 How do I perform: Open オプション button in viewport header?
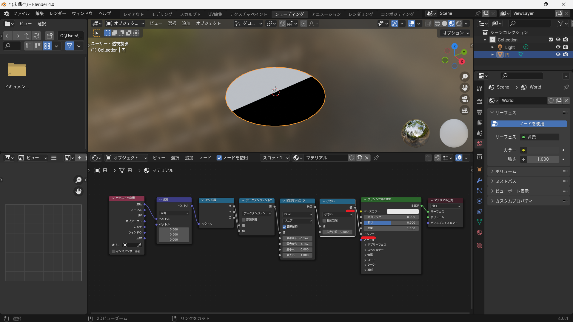[x=455, y=33]
